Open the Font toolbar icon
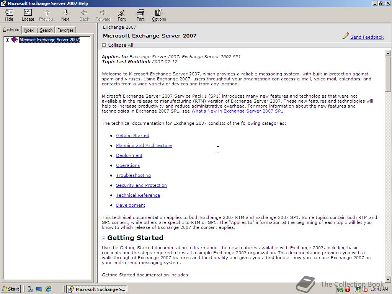This screenshot has height=294, width=392. pyautogui.click(x=121, y=15)
